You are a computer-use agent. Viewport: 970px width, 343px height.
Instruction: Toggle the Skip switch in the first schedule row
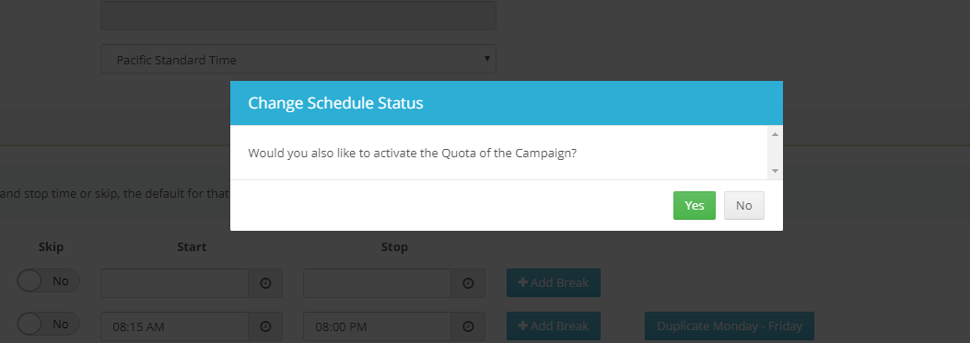coord(48,281)
